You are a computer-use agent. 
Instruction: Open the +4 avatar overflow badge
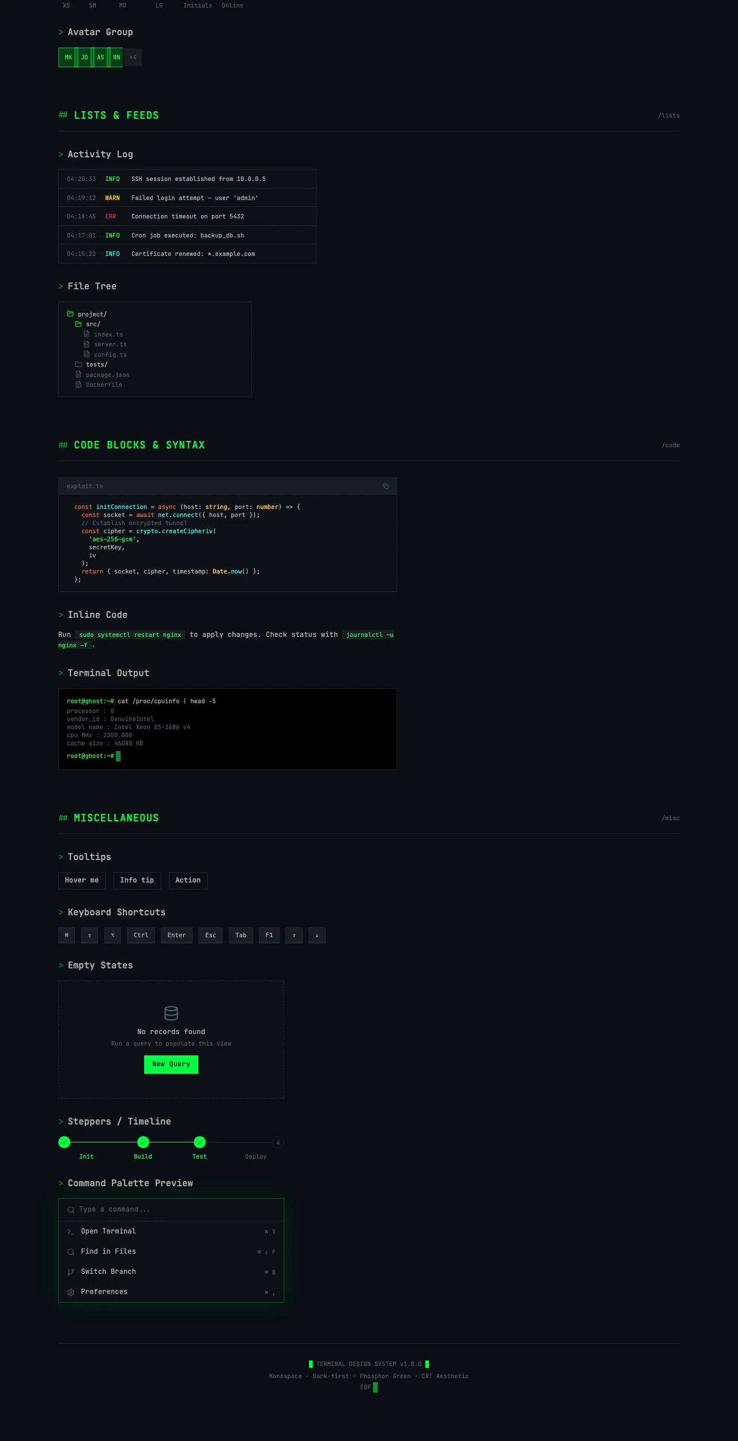tap(133, 58)
